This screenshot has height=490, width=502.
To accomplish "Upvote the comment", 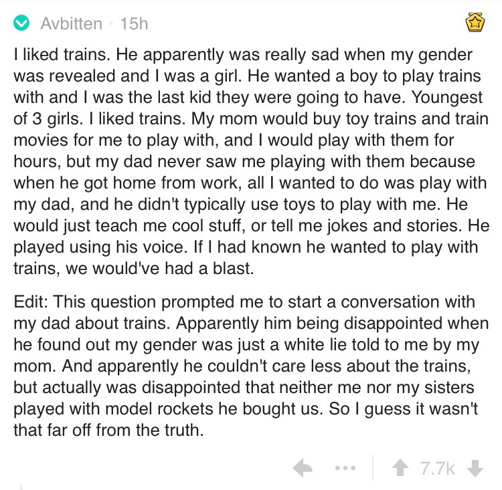I will pos(400,468).
